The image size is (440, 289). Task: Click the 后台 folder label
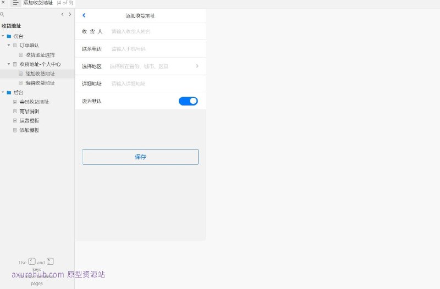pos(18,92)
